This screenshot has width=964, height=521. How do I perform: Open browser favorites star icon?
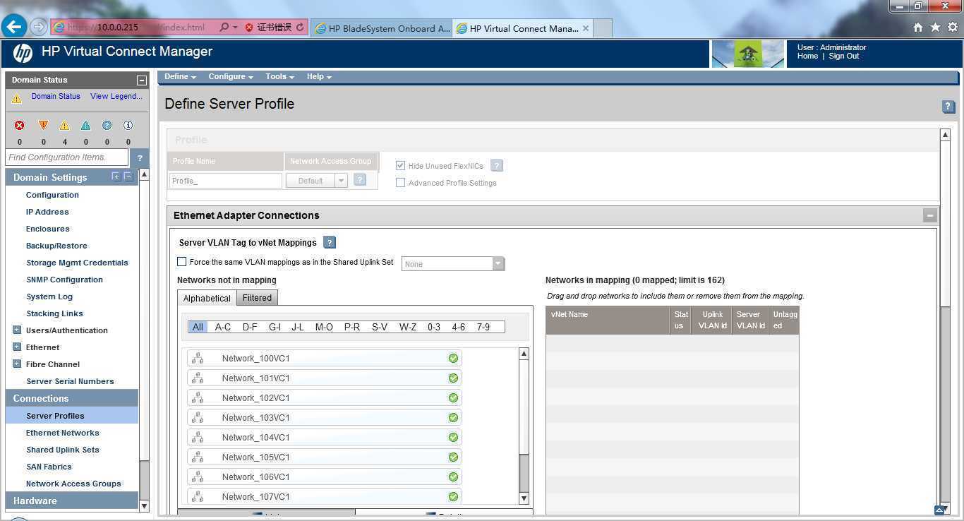click(935, 28)
